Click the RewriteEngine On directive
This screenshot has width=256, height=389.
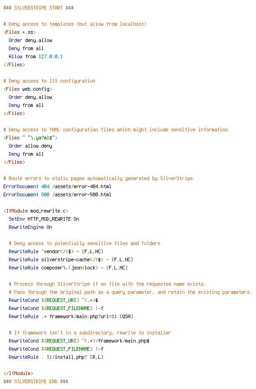coord(30,227)
